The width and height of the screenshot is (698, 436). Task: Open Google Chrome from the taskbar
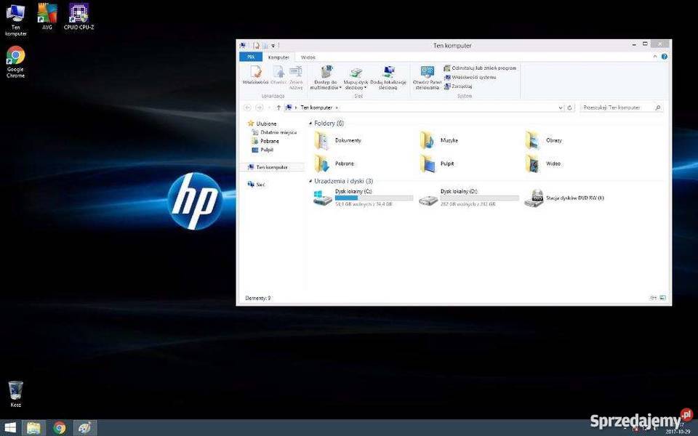tap(58, 428)
